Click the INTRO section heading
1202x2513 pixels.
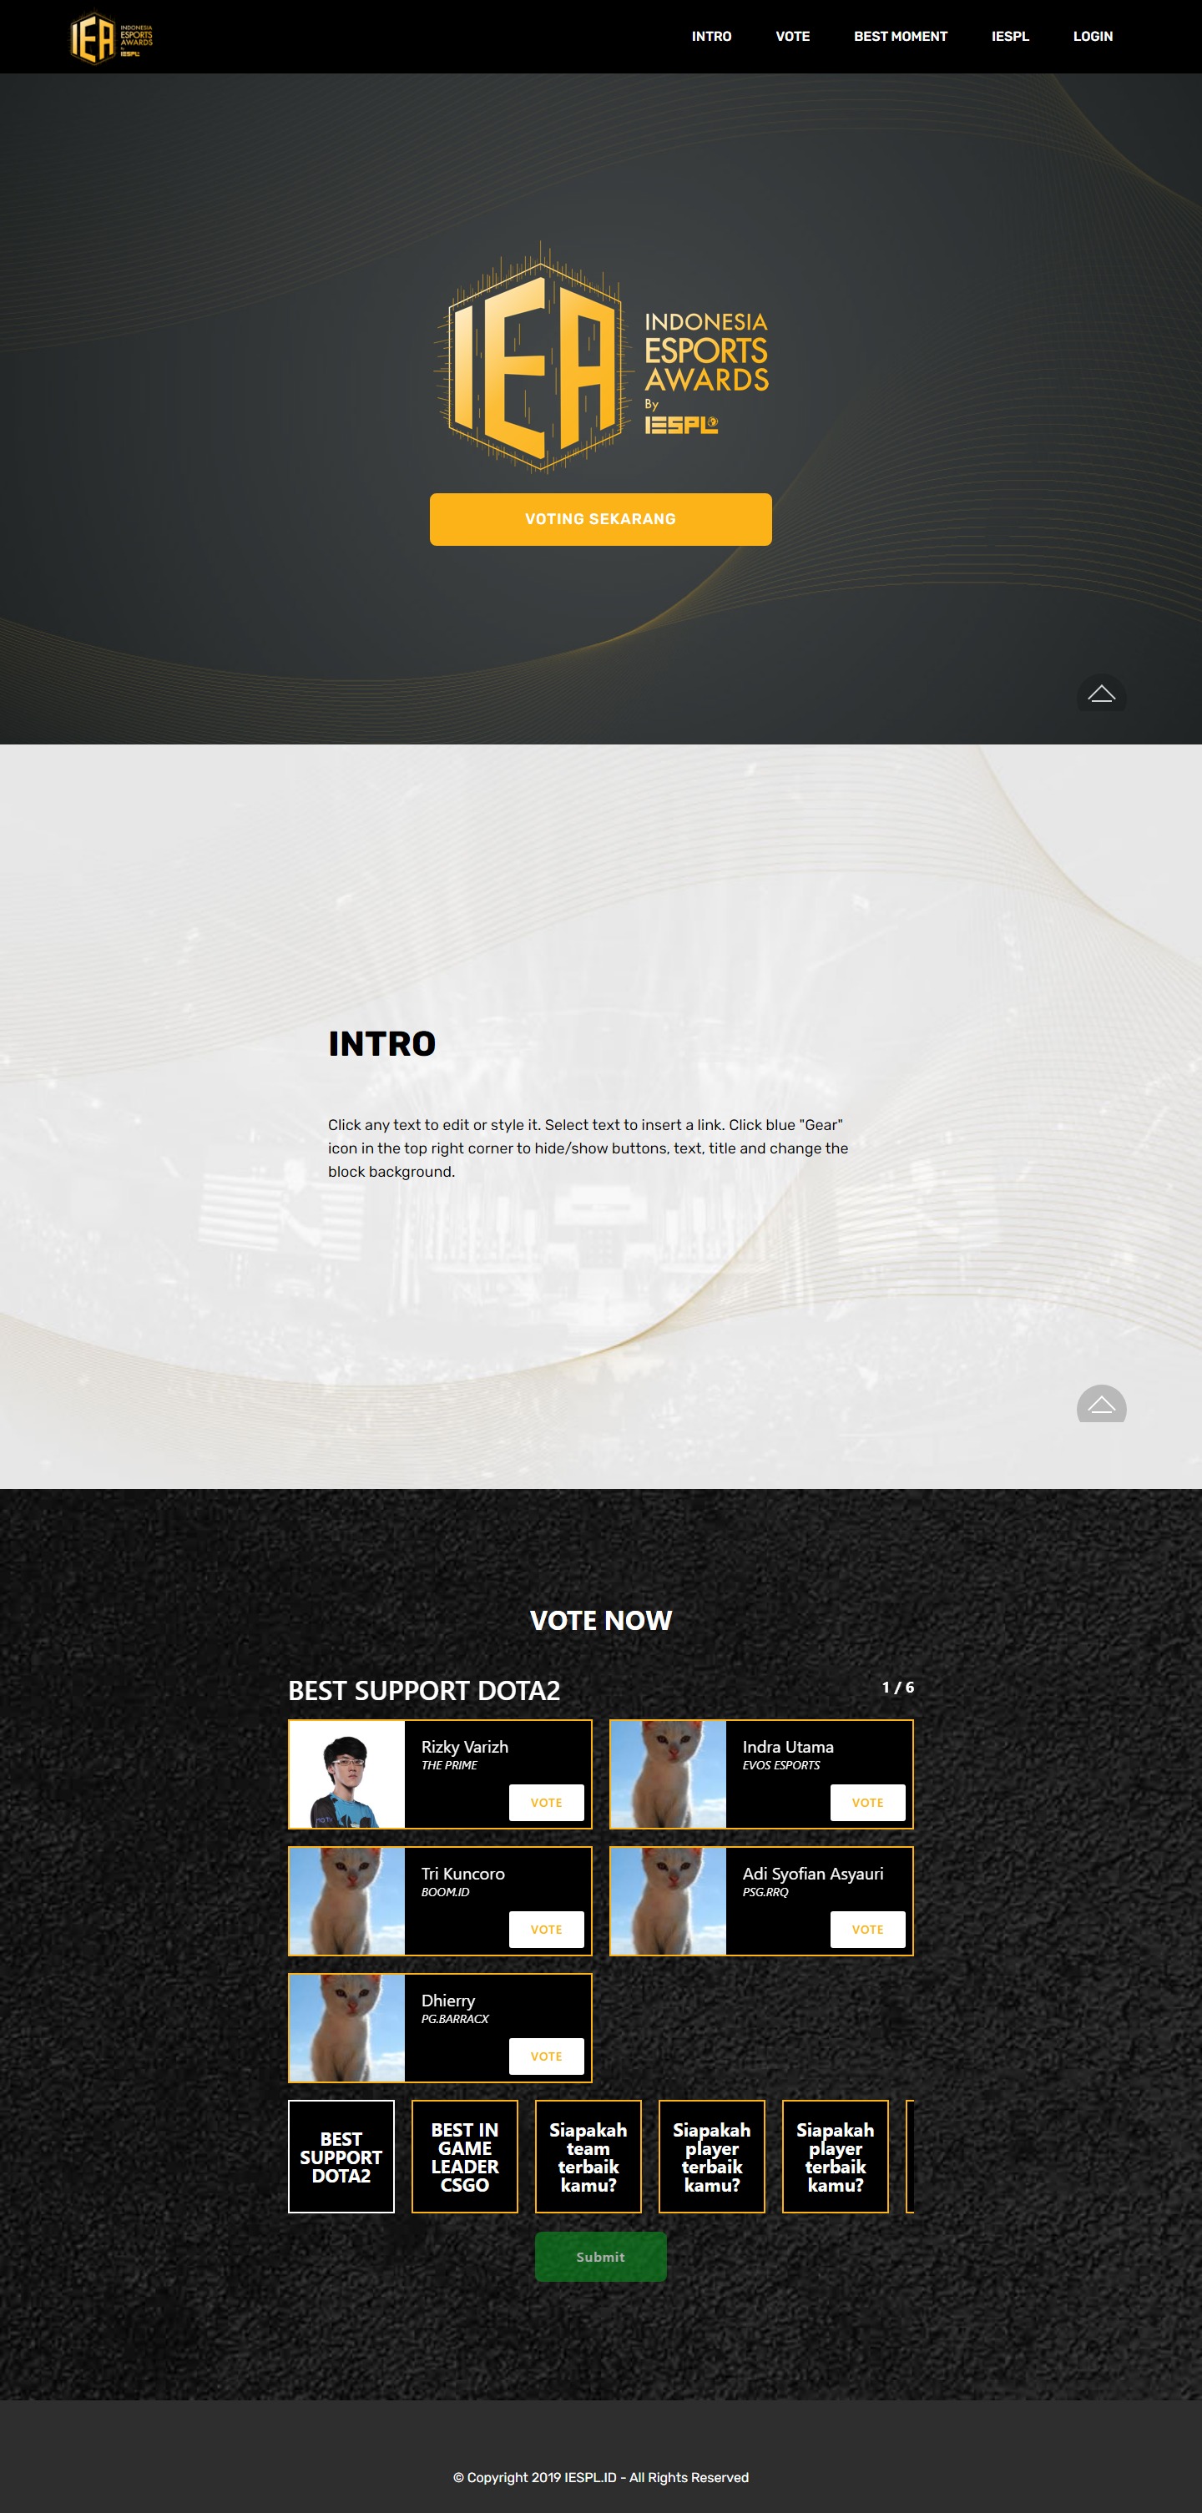(381, 1044)
